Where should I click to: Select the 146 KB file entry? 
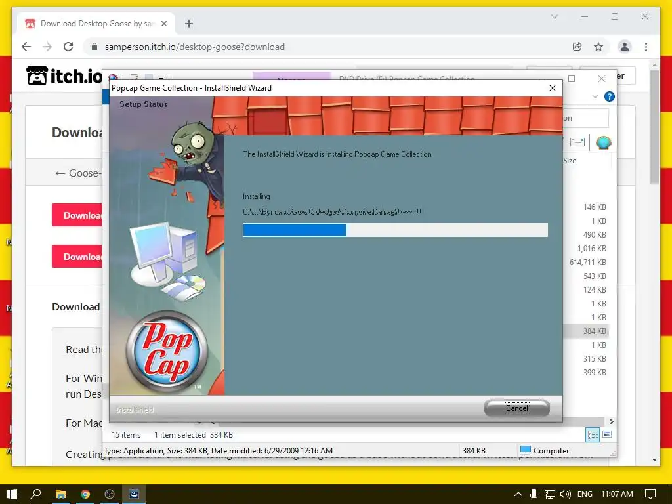pos(595,207)
